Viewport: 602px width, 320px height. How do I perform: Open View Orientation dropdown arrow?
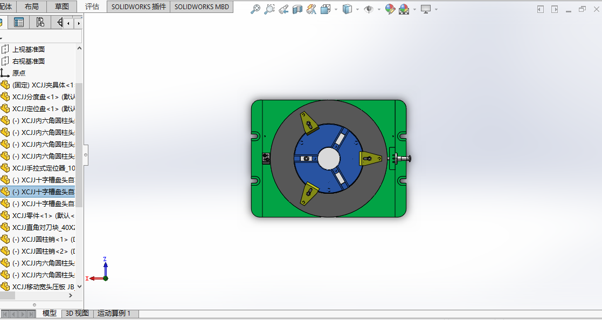pos(336,10)
